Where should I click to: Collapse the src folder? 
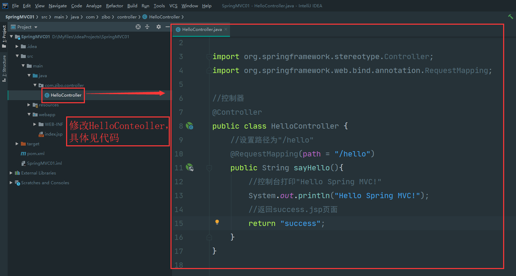[17, 56]
